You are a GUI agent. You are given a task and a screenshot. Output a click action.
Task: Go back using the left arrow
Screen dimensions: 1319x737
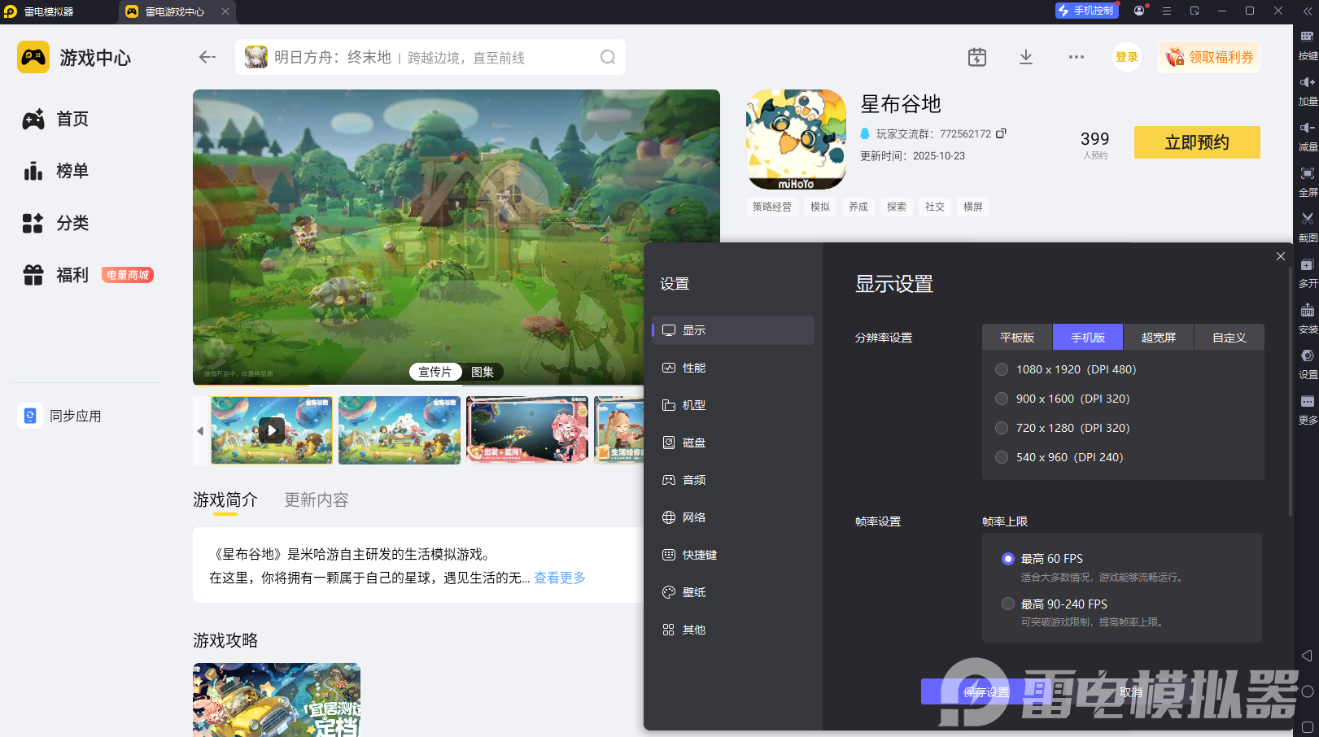coord(207,57)
